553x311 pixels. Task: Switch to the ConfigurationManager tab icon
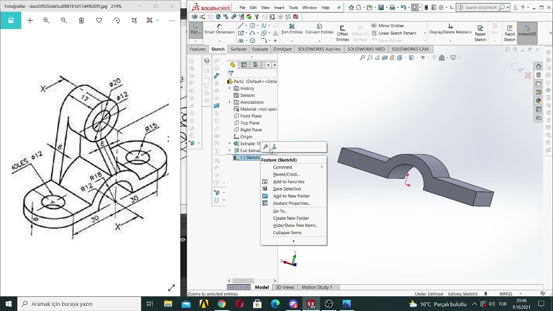[x=255, y=65]
